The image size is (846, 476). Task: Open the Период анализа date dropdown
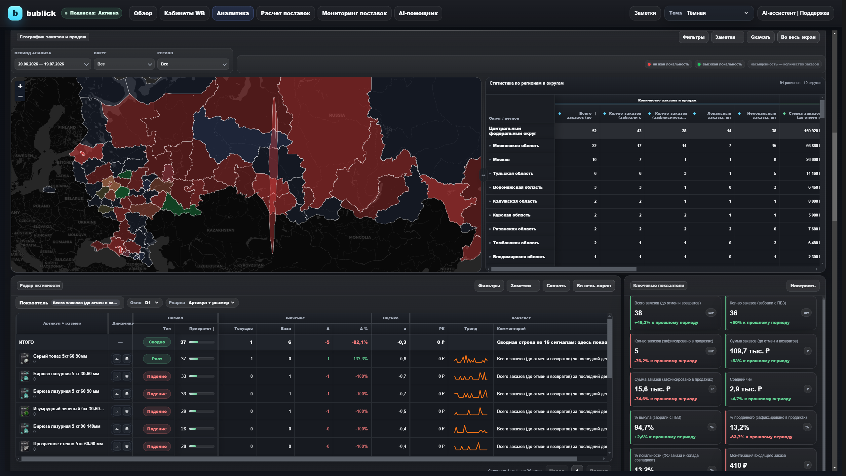point(53,64)
